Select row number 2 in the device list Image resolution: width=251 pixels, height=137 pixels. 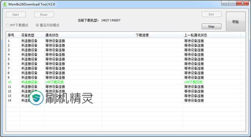tap(125, 45)
